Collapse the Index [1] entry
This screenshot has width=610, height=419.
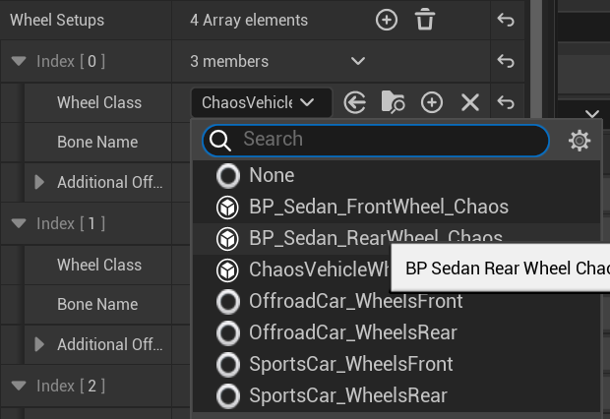coord(19,223)
